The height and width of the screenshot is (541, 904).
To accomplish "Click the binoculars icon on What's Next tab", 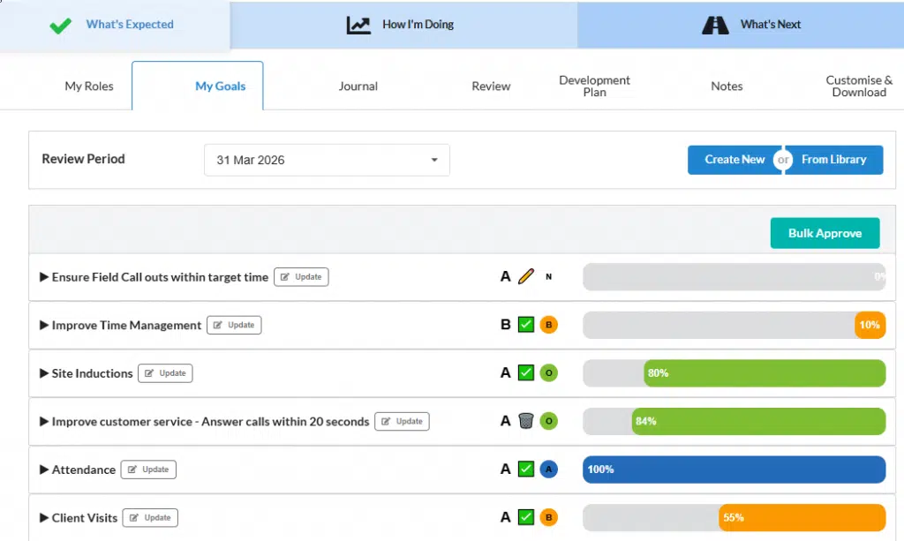I will pyautogui.click(x=715, y=24).
